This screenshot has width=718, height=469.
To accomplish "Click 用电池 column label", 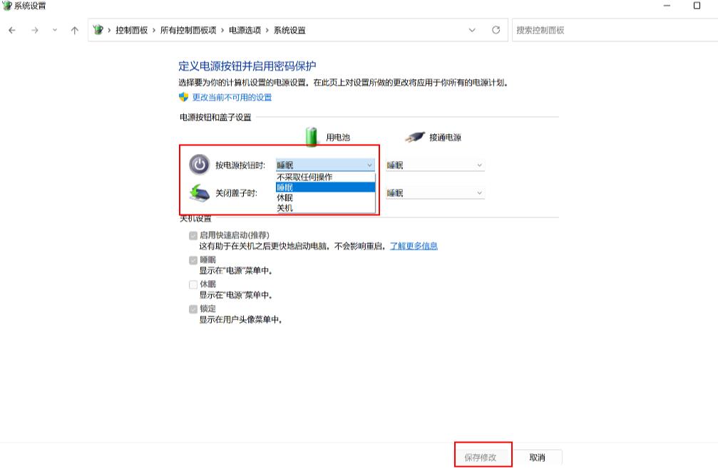I will tap(338, 138).
